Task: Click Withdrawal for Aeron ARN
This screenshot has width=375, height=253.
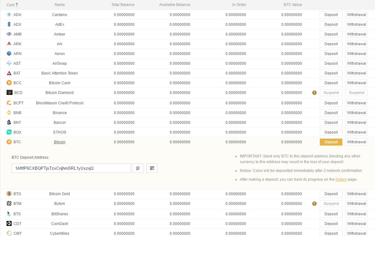Action: (x=357, y=54)
